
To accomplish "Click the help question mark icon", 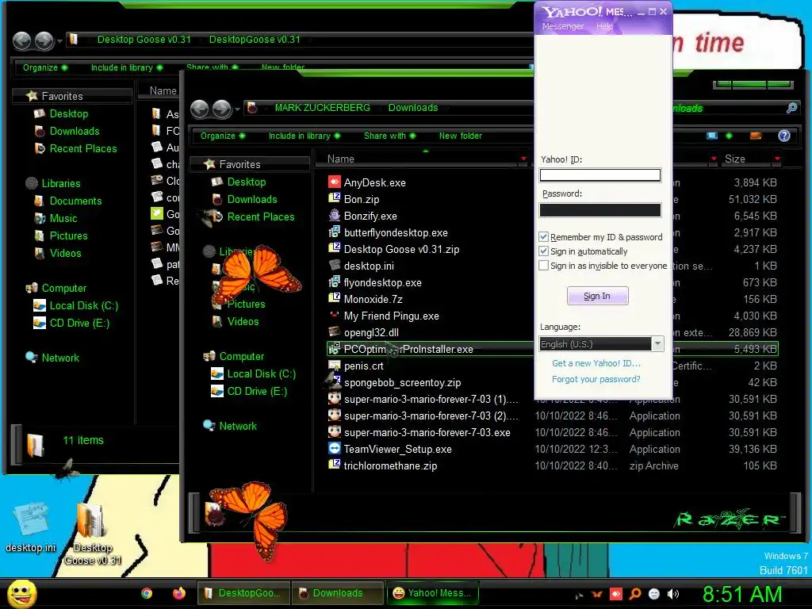I will (x=784, y=136).
